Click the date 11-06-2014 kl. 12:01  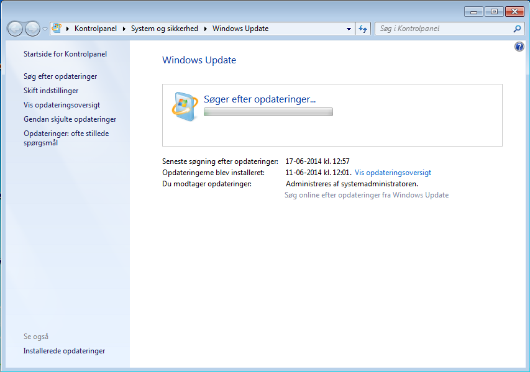318,173
